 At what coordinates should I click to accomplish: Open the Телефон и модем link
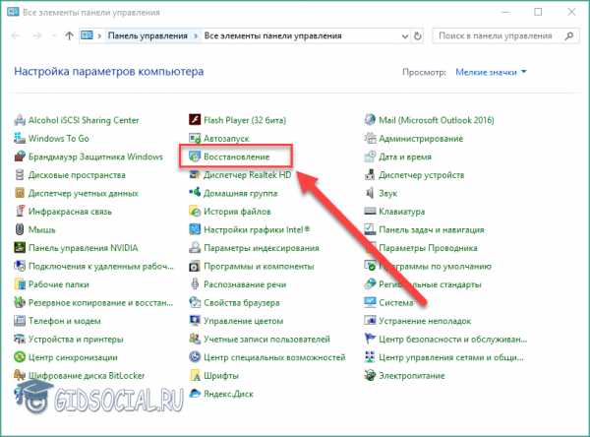[x=65, y=321]
